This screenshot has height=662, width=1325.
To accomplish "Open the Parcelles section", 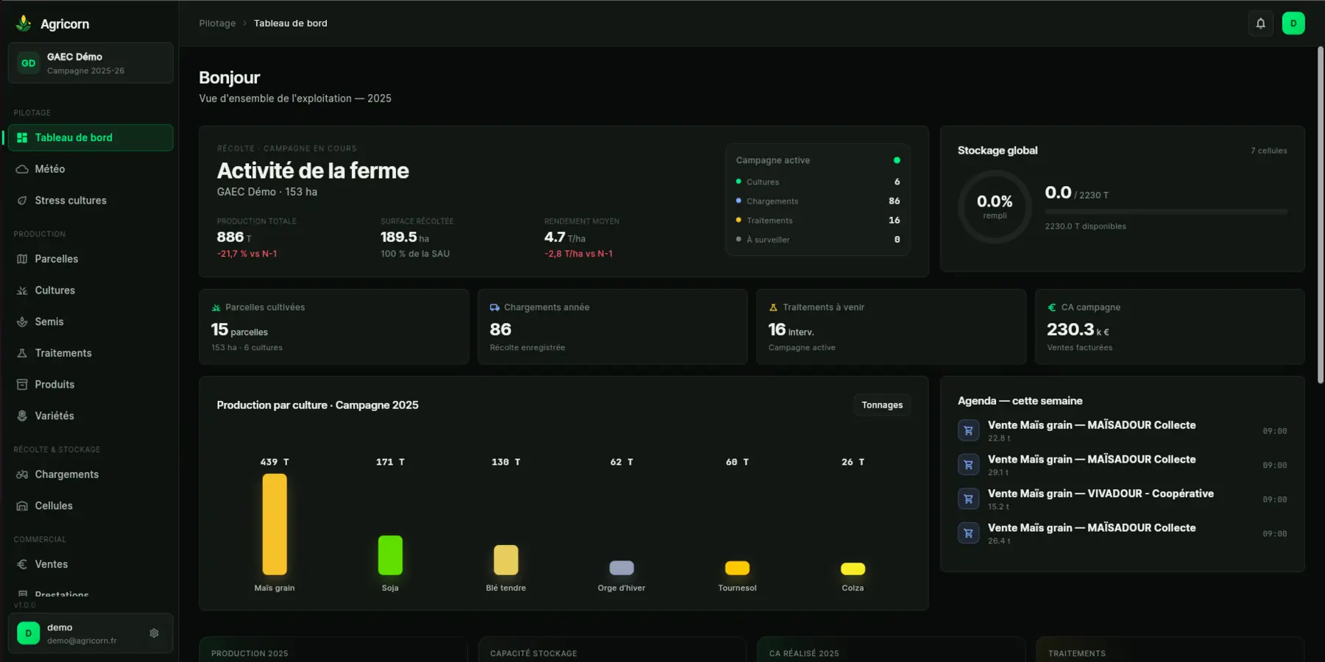I will click(x=91, y=259).
